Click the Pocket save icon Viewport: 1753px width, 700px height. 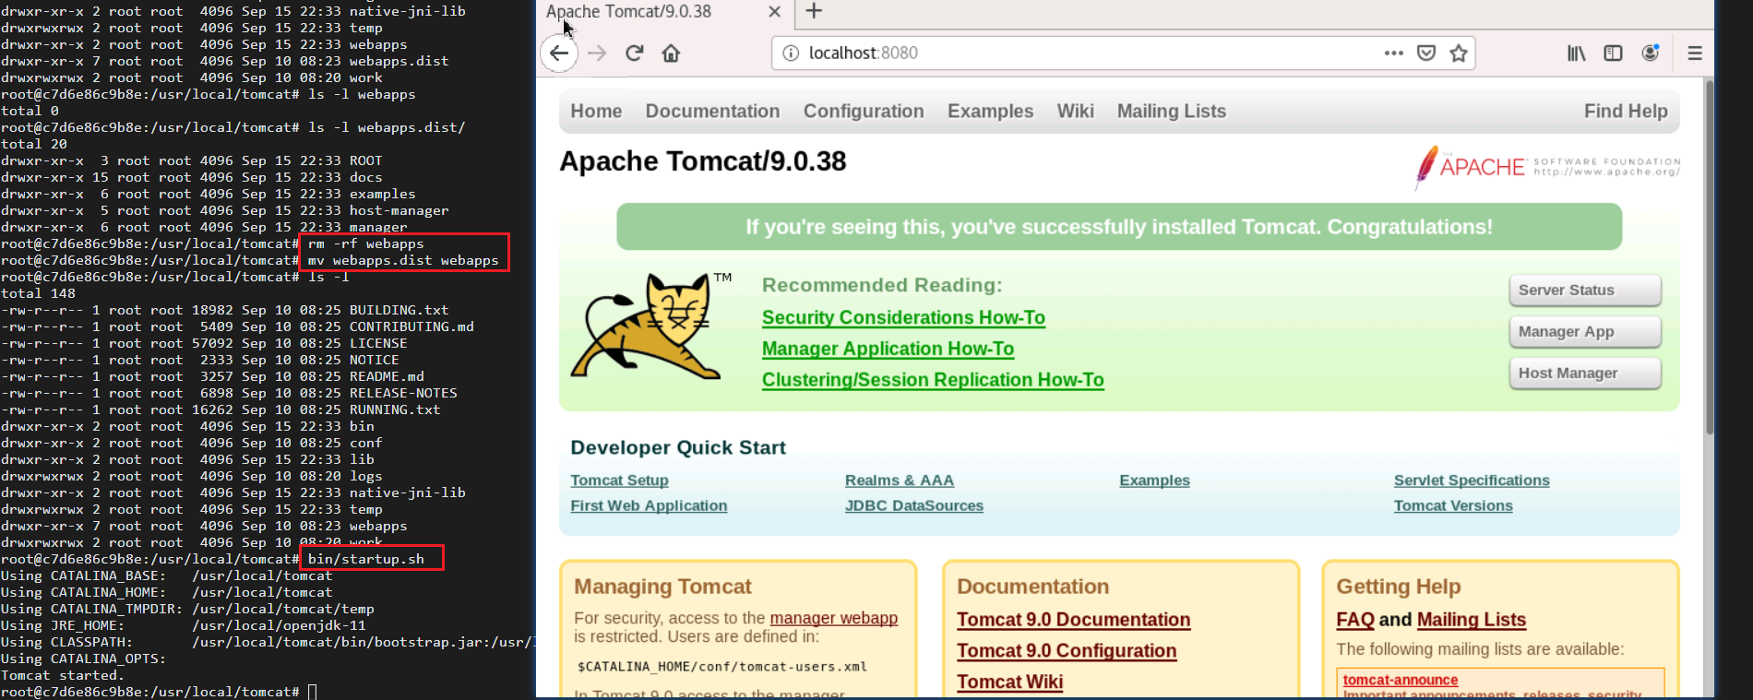pos(1426,53)
